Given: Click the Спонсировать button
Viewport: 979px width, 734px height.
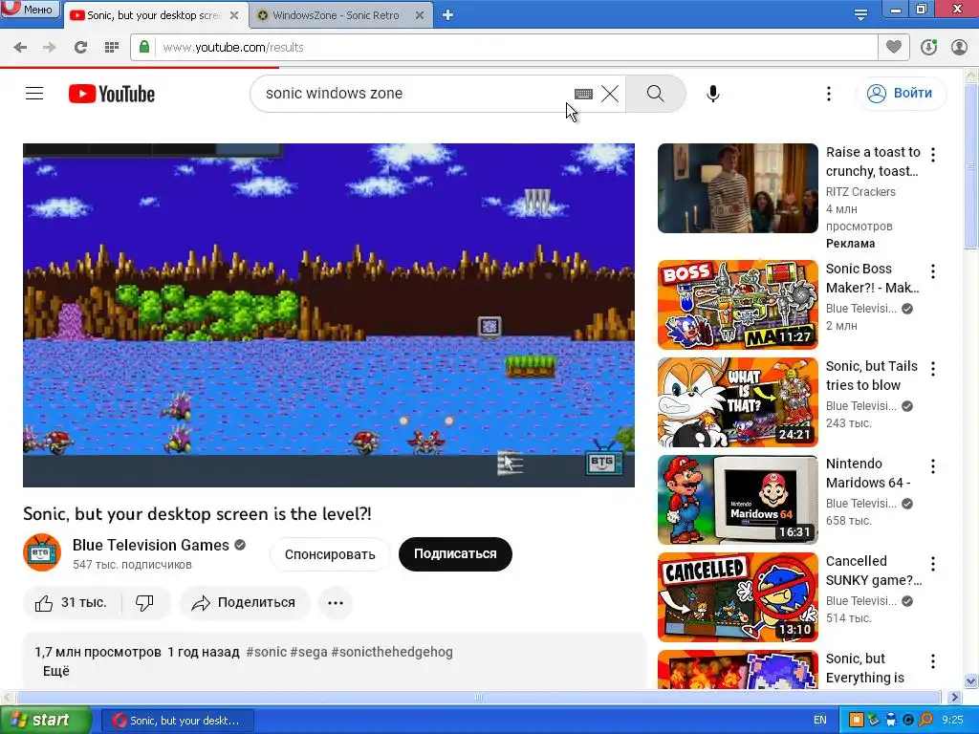Looking at the screenshot, I should pos(330,554).
